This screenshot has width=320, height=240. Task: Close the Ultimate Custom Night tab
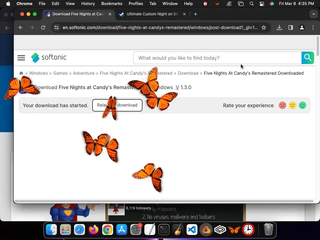[184, 14]
